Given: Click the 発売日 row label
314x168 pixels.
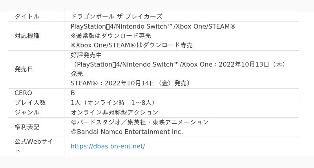Looking at the screenshot, I should click(24, 69).
